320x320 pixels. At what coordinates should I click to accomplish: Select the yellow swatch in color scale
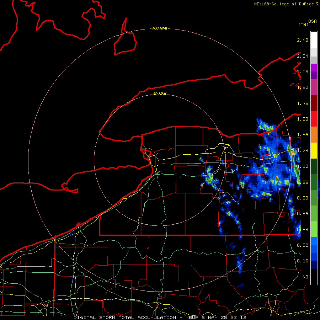(x=314, y=151)
